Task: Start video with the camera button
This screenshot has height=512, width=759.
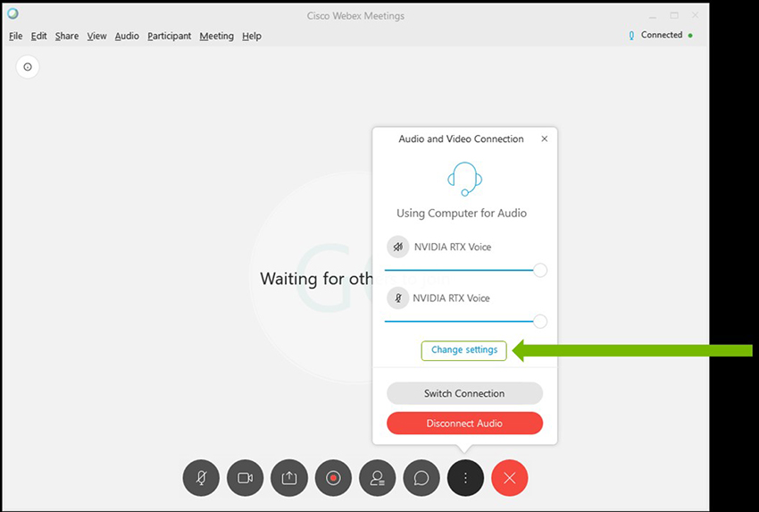Action: click(245, 478)
